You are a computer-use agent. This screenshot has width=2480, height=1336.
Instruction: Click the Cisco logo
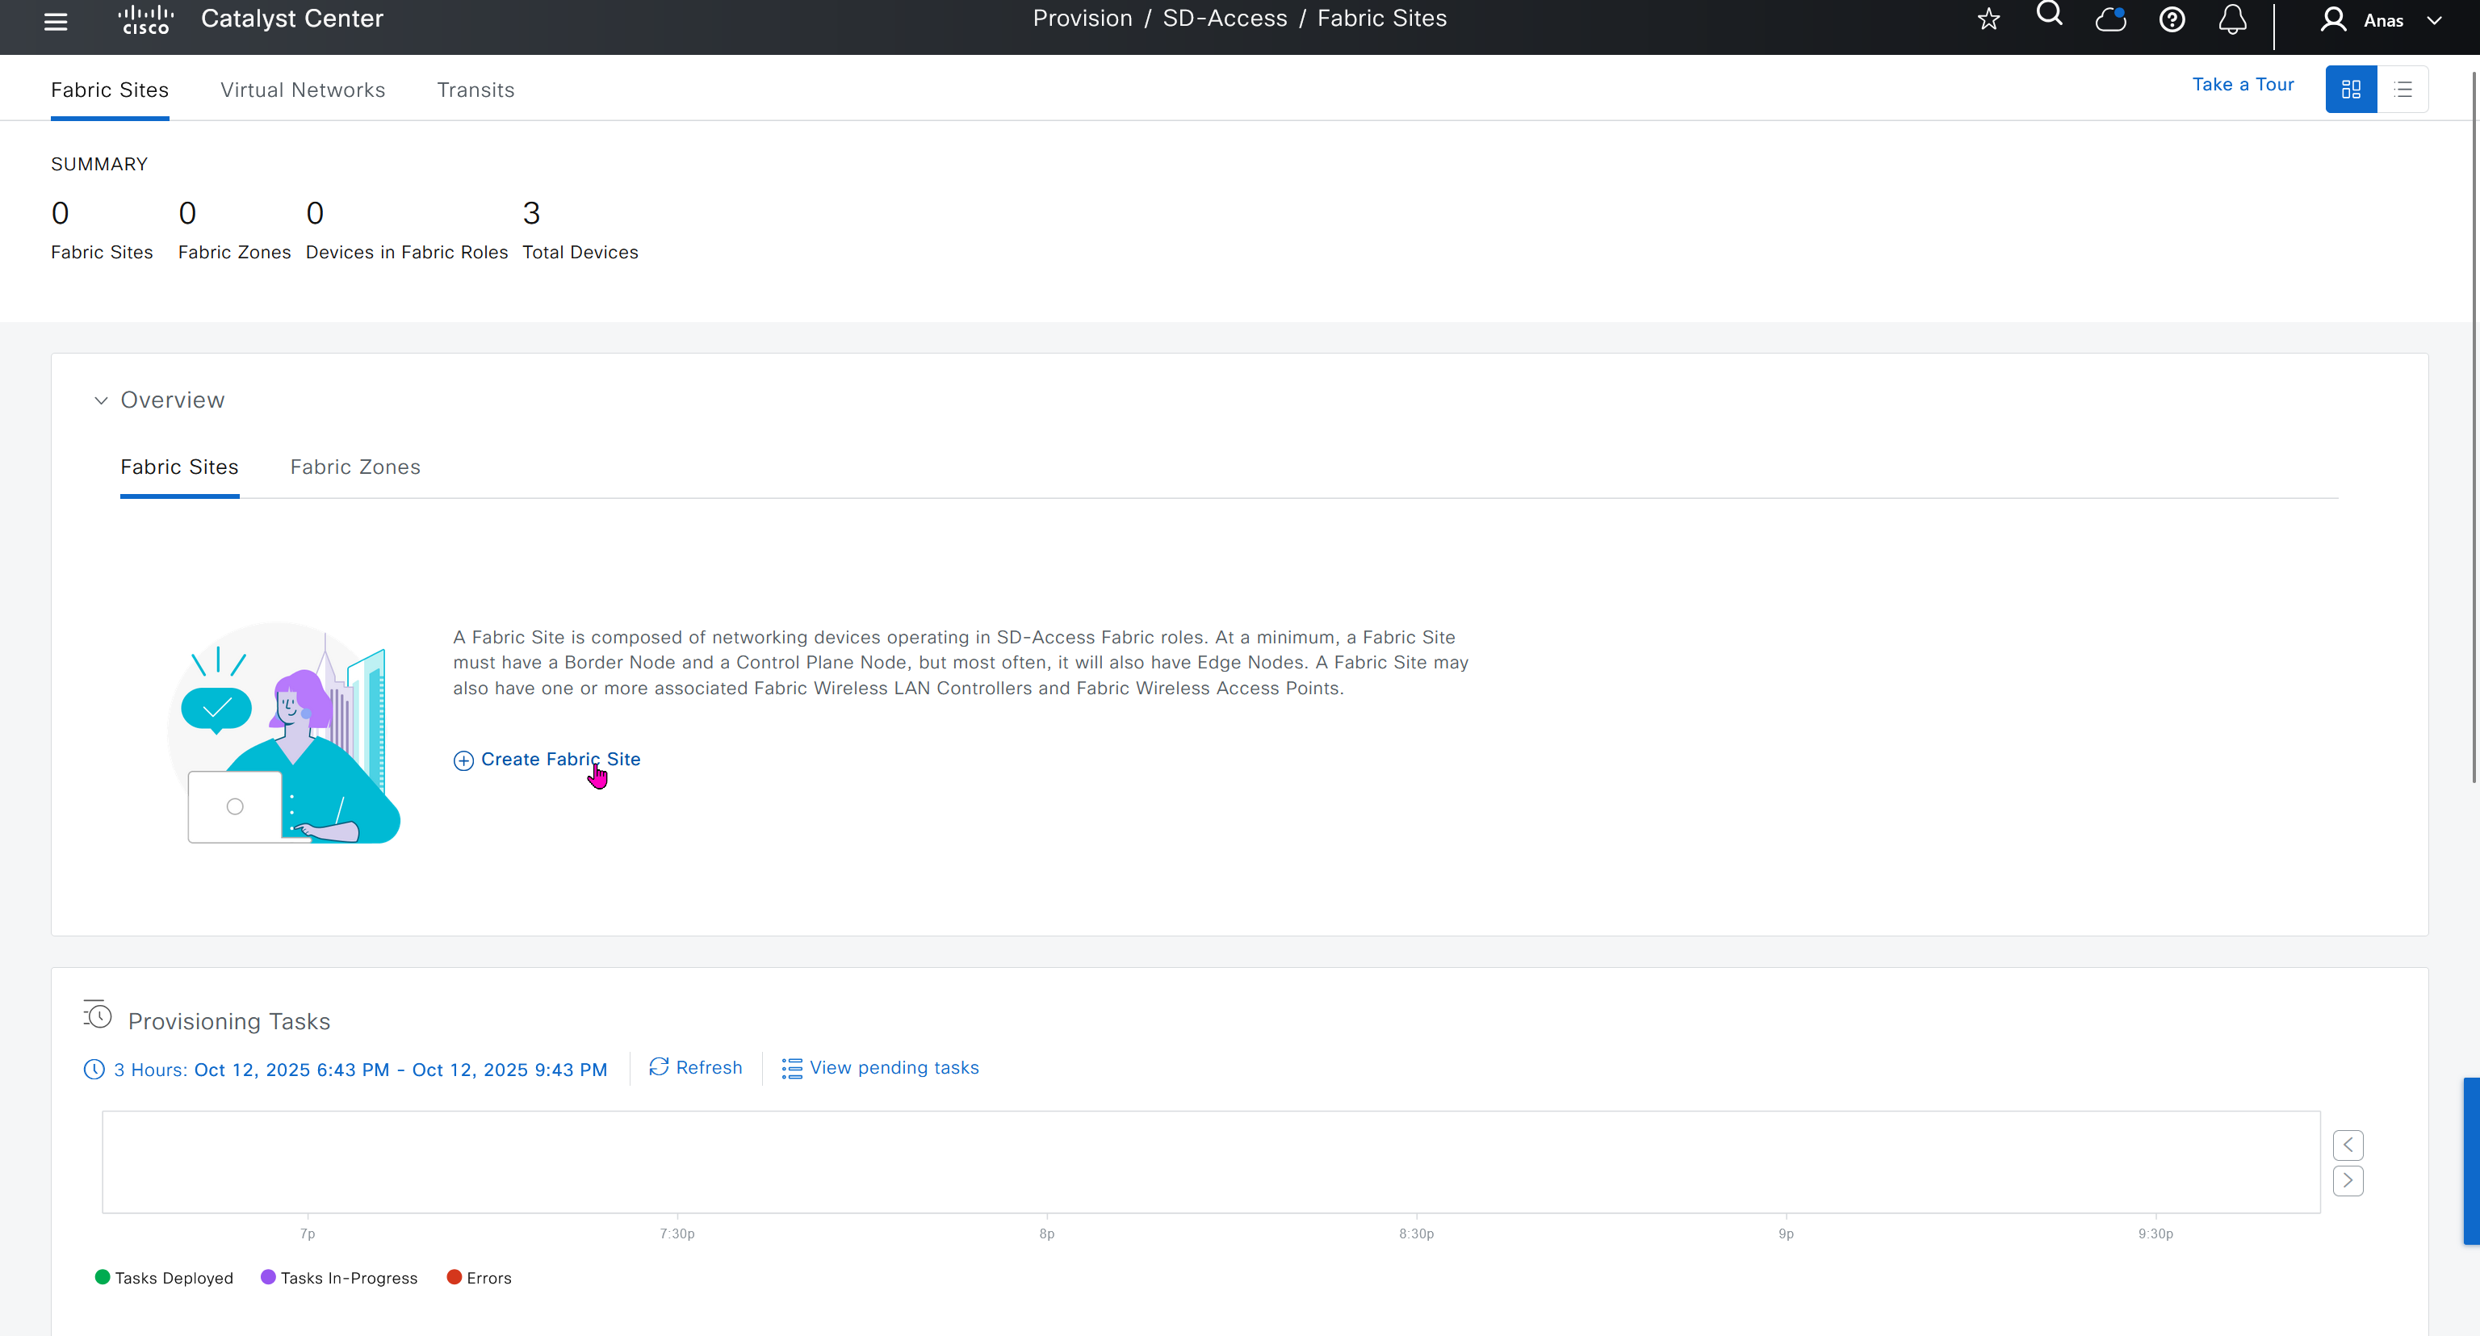pos(145,19)
